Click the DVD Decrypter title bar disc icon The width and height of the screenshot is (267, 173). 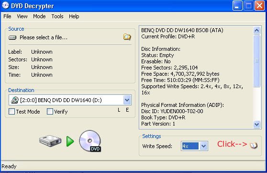click(x=5, y=5)
